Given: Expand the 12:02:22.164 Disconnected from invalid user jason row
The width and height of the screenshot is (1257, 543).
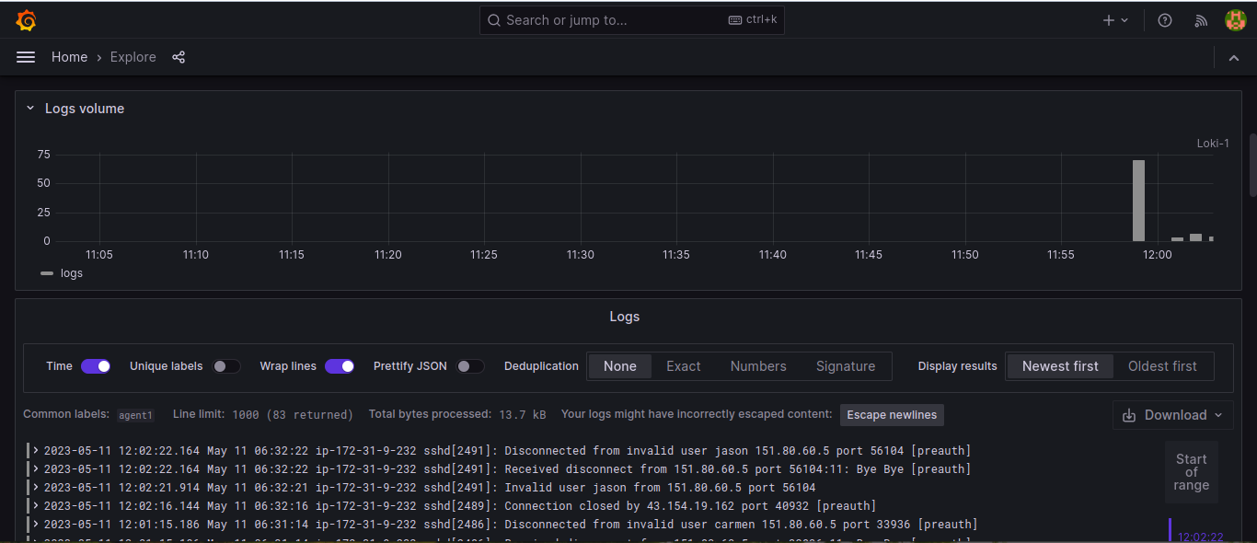Looking at the screenshot, I should pos(36,450).
